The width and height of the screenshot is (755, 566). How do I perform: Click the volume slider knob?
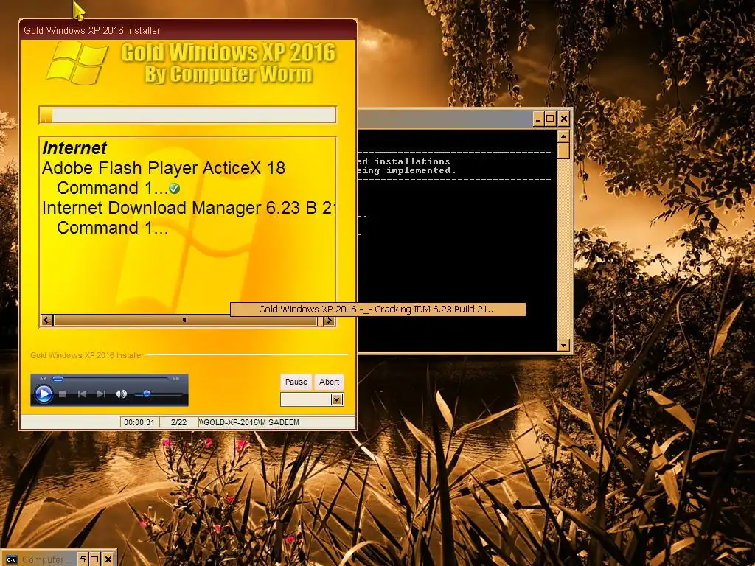point(147,394)
